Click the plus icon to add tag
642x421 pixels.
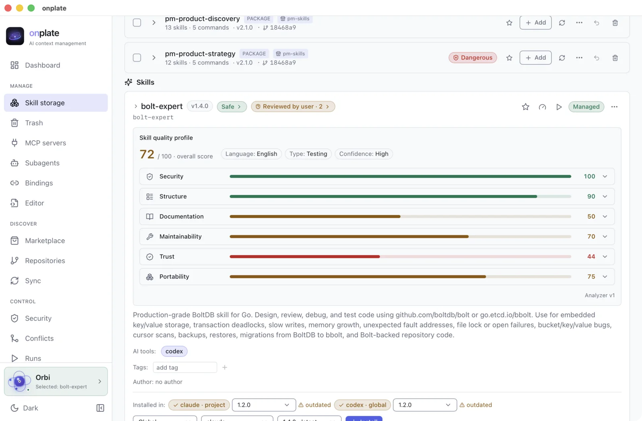pos(225,367)
